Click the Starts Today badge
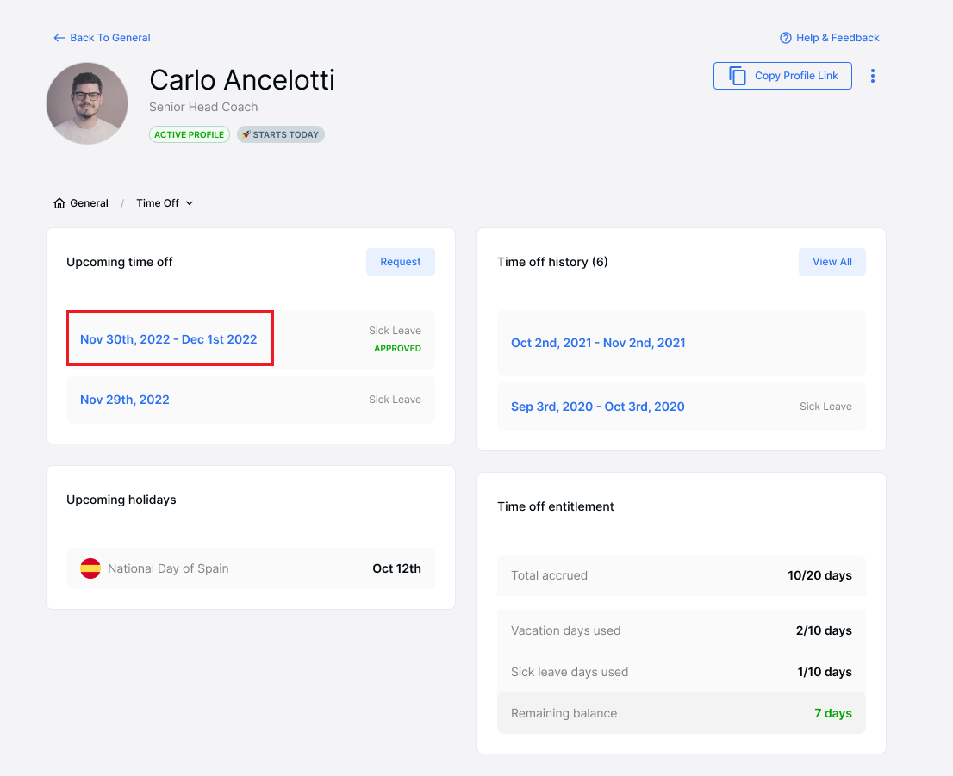Viewport: 953px width, 776px height. 280,134
